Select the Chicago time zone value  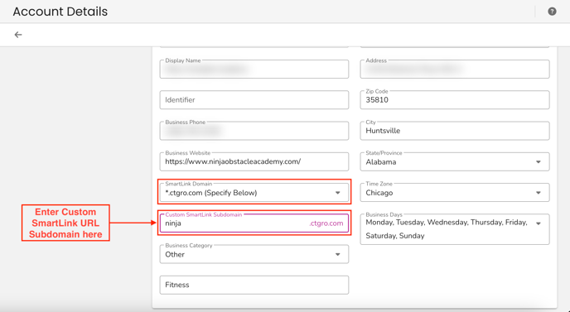[x=379, y=193]
